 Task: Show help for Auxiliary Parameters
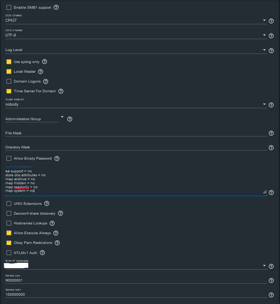pos(271,193)
